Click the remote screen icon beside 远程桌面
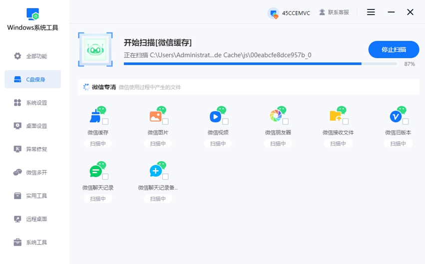 (x=17, y=219)
